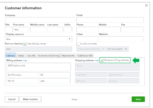The width and height of the screenshot is (153, 108).
Task: Switch to the Address tab
Action: [x=10, y=56]
